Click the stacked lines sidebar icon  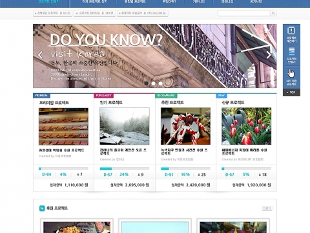click(x=291, y=52)
